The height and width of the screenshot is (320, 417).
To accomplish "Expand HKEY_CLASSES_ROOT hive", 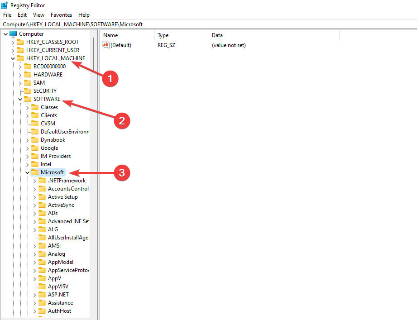I will point(13,42).
